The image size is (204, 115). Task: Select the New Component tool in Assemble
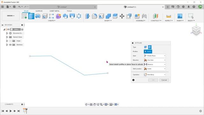coord(137,16)
